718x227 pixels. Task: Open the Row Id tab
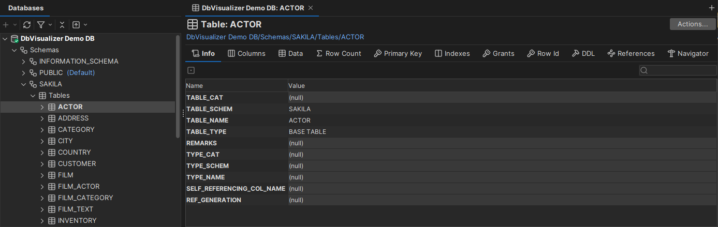(x=543, y=53)
